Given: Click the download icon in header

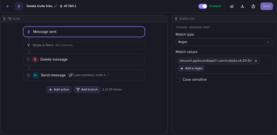Looking at the screenshot, I should pyautogui.click(x=243, y=6).
